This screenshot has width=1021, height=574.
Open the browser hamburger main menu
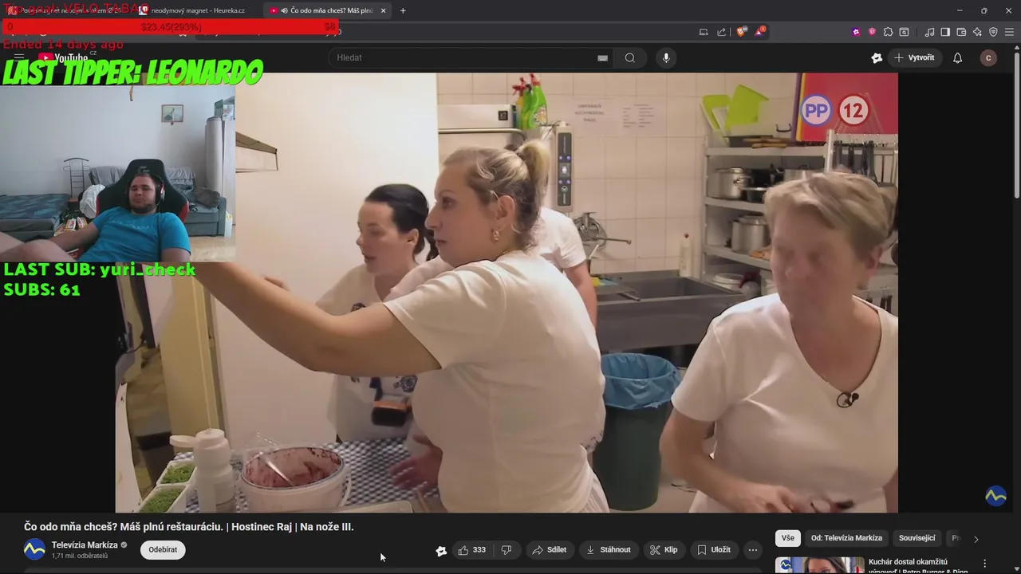1009,32
